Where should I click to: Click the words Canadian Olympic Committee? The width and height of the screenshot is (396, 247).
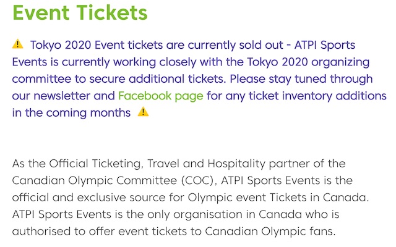(94, 180)
